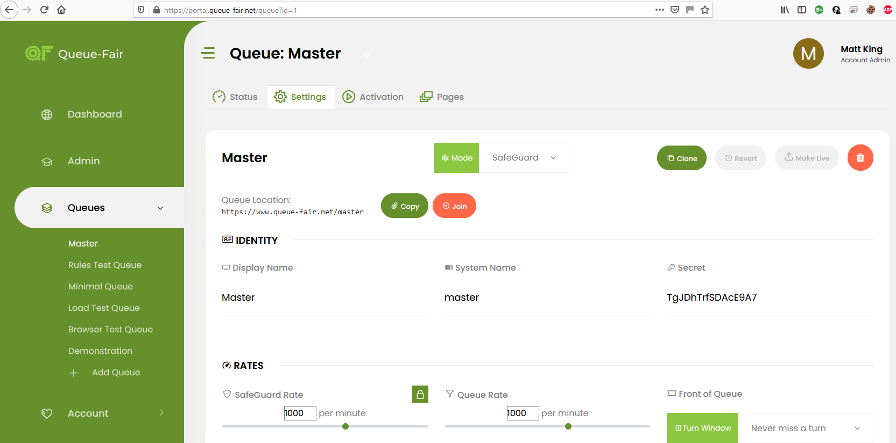Screen dimensions: 896x443
Task: Click the green Mode label button
Action: 456,158
